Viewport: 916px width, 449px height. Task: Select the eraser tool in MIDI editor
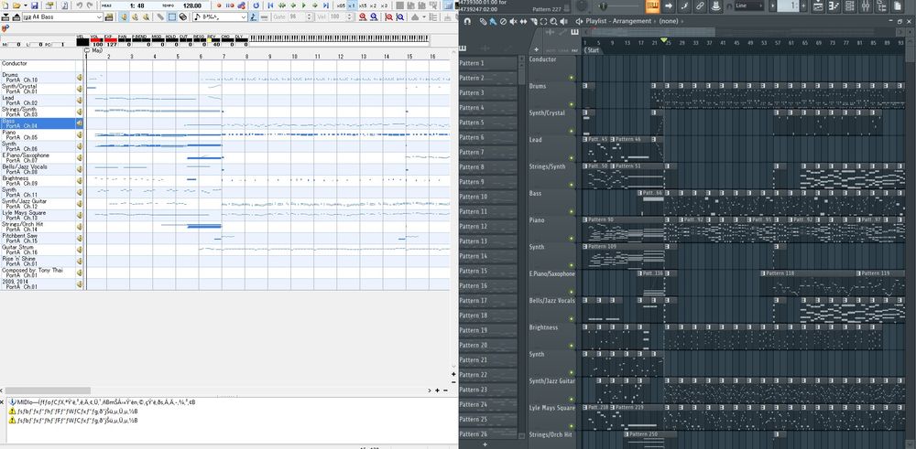183,16
